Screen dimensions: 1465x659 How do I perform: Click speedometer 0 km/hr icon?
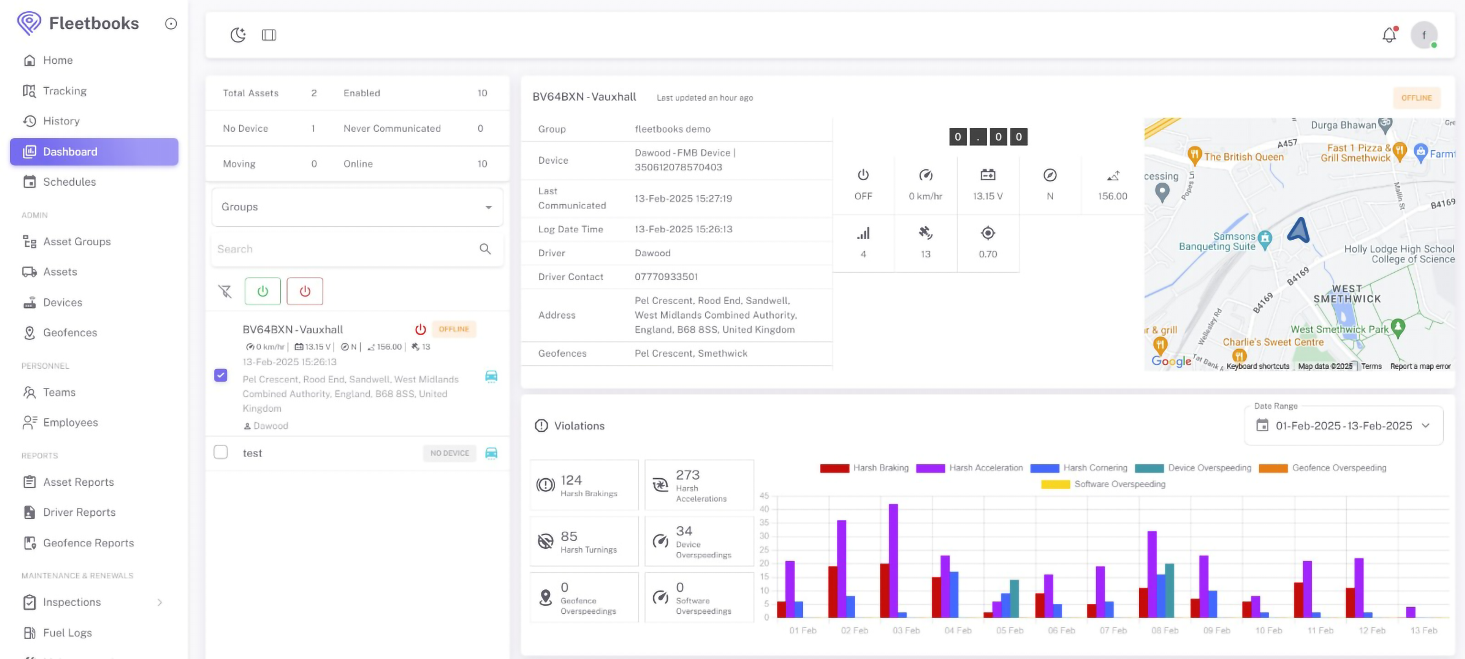pyautogui.click(x=925, y=175)
